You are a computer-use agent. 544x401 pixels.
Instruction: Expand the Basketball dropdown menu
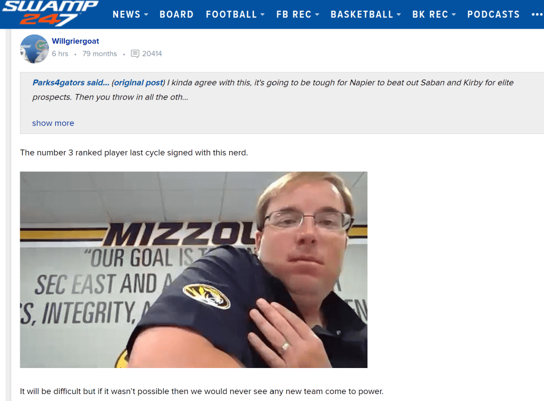tap(366, 14)
